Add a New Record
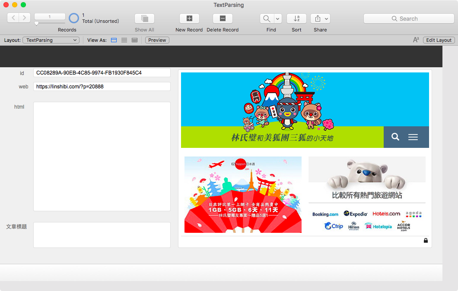This screenshot has width=458, height=291. (189, 19)
